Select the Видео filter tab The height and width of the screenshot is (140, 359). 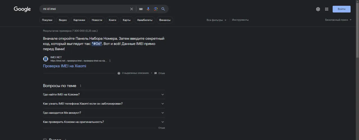point(63,20)
